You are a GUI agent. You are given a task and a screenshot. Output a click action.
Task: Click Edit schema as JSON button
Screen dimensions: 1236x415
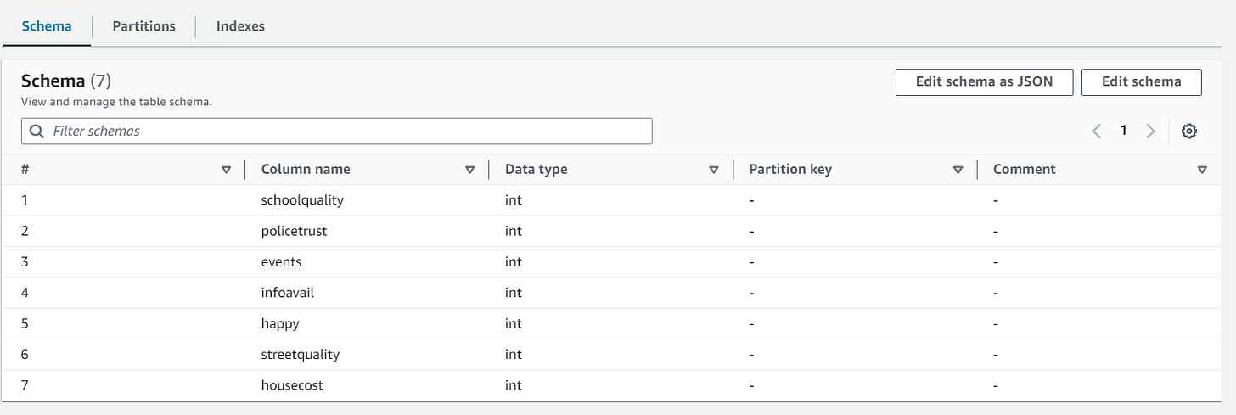point(984,82)
